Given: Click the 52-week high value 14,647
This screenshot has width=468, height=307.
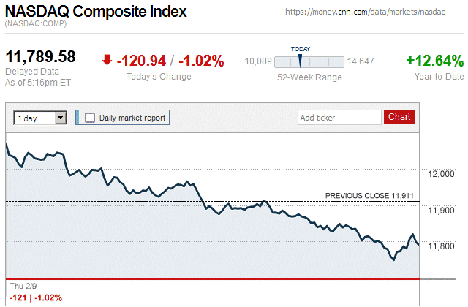Looking at the screenshot, I should [361, 61].
